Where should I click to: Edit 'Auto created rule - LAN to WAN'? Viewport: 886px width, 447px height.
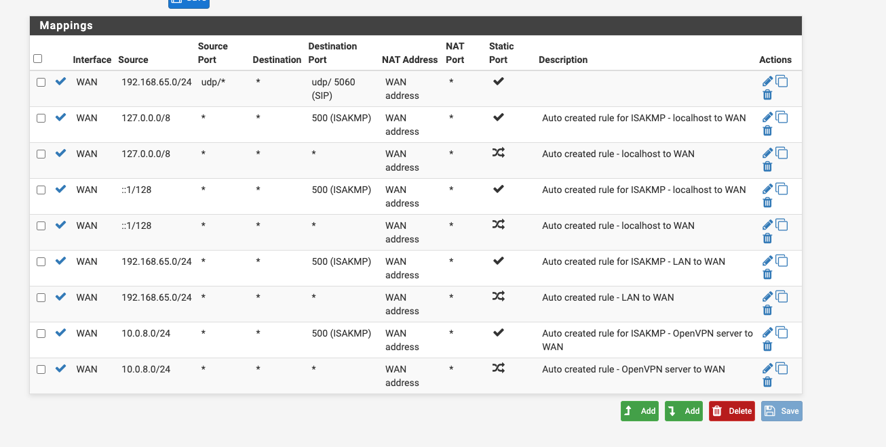point(767,297)
